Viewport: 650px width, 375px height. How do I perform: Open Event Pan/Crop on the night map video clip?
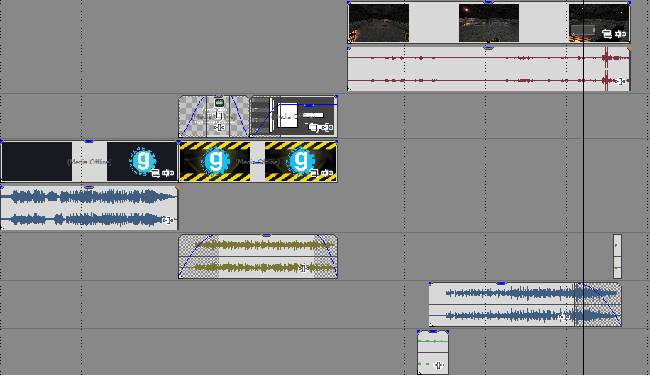607,34
